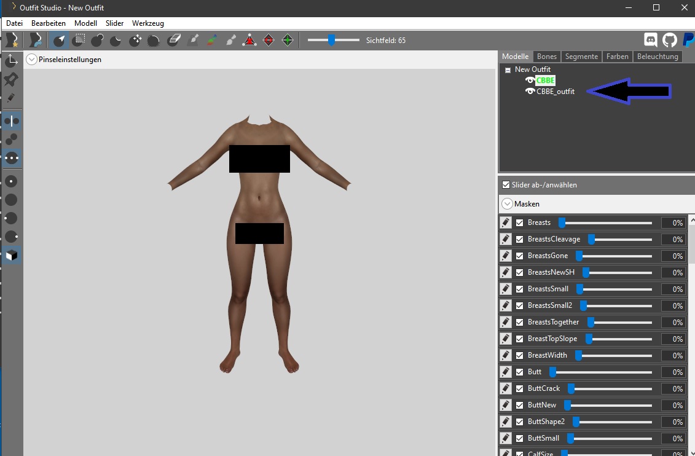This screenshot has width=695, height=456.
Task: Toggle X-mirror icon in left sidebar
Action: click(x=12, y=121)
